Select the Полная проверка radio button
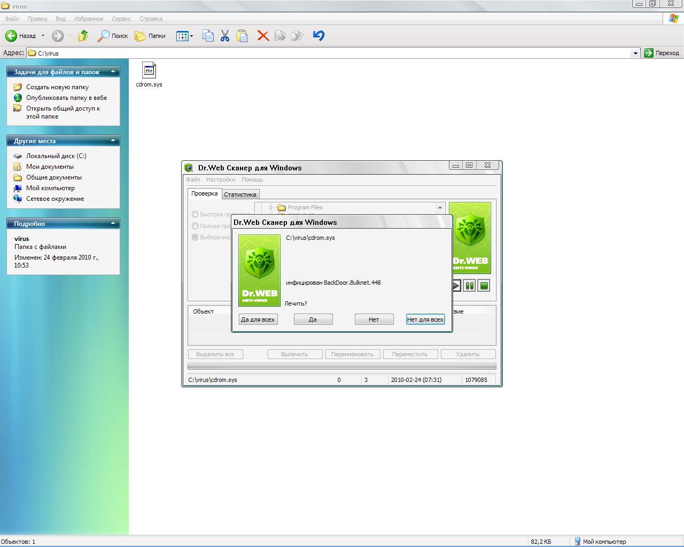This screenshot has width=684, height=547. tap(195, 226)
